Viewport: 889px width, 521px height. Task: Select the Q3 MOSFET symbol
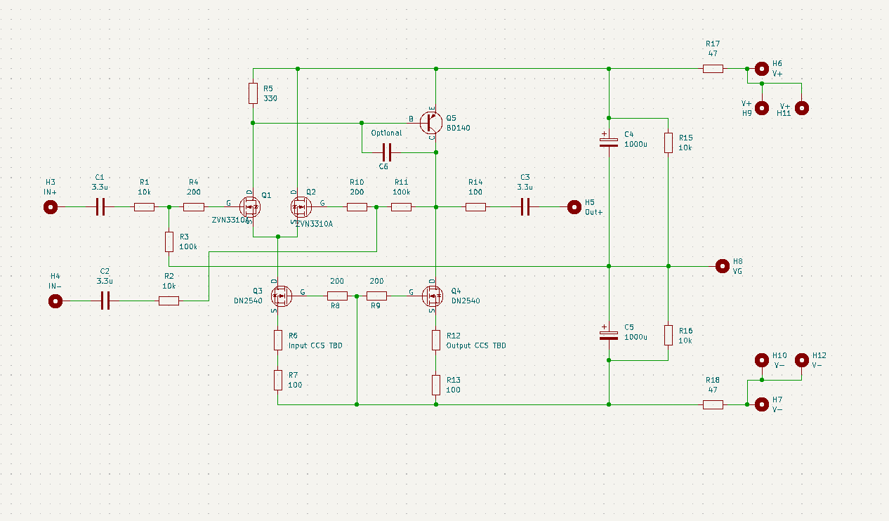pos(281,296)
